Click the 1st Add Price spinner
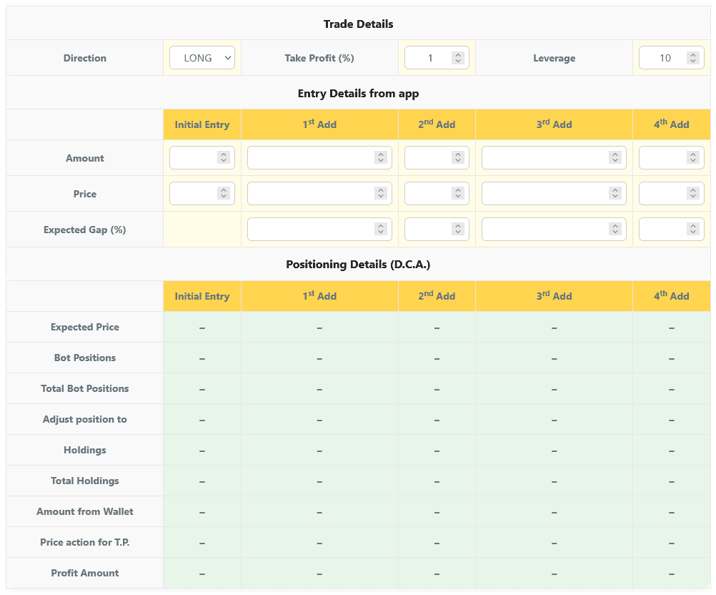This screenshot has width=716, height=595. pos(380,193)
